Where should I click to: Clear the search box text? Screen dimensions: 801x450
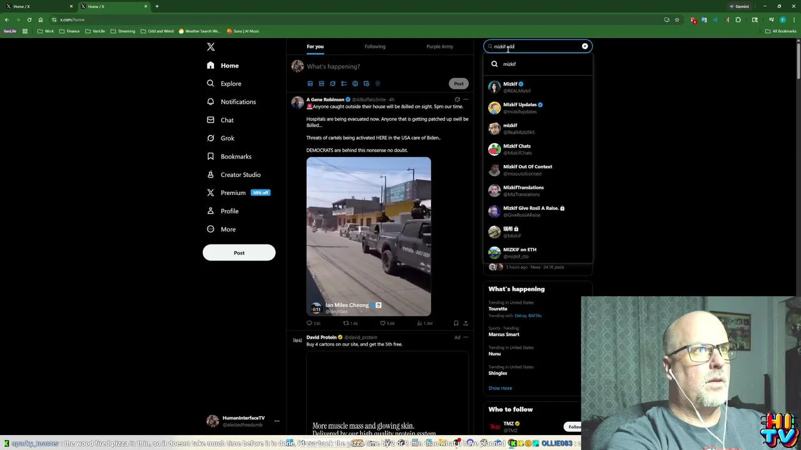coord(585,46)
